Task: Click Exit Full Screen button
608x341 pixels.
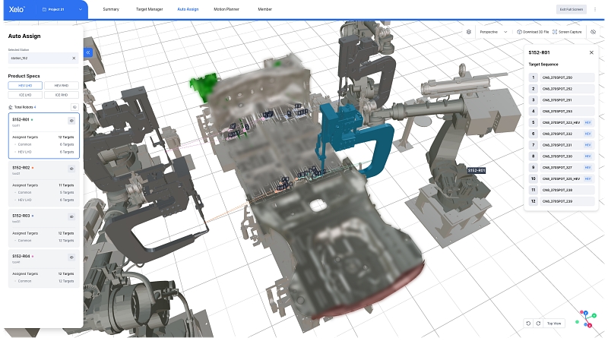Action: (x=572, y=9)
